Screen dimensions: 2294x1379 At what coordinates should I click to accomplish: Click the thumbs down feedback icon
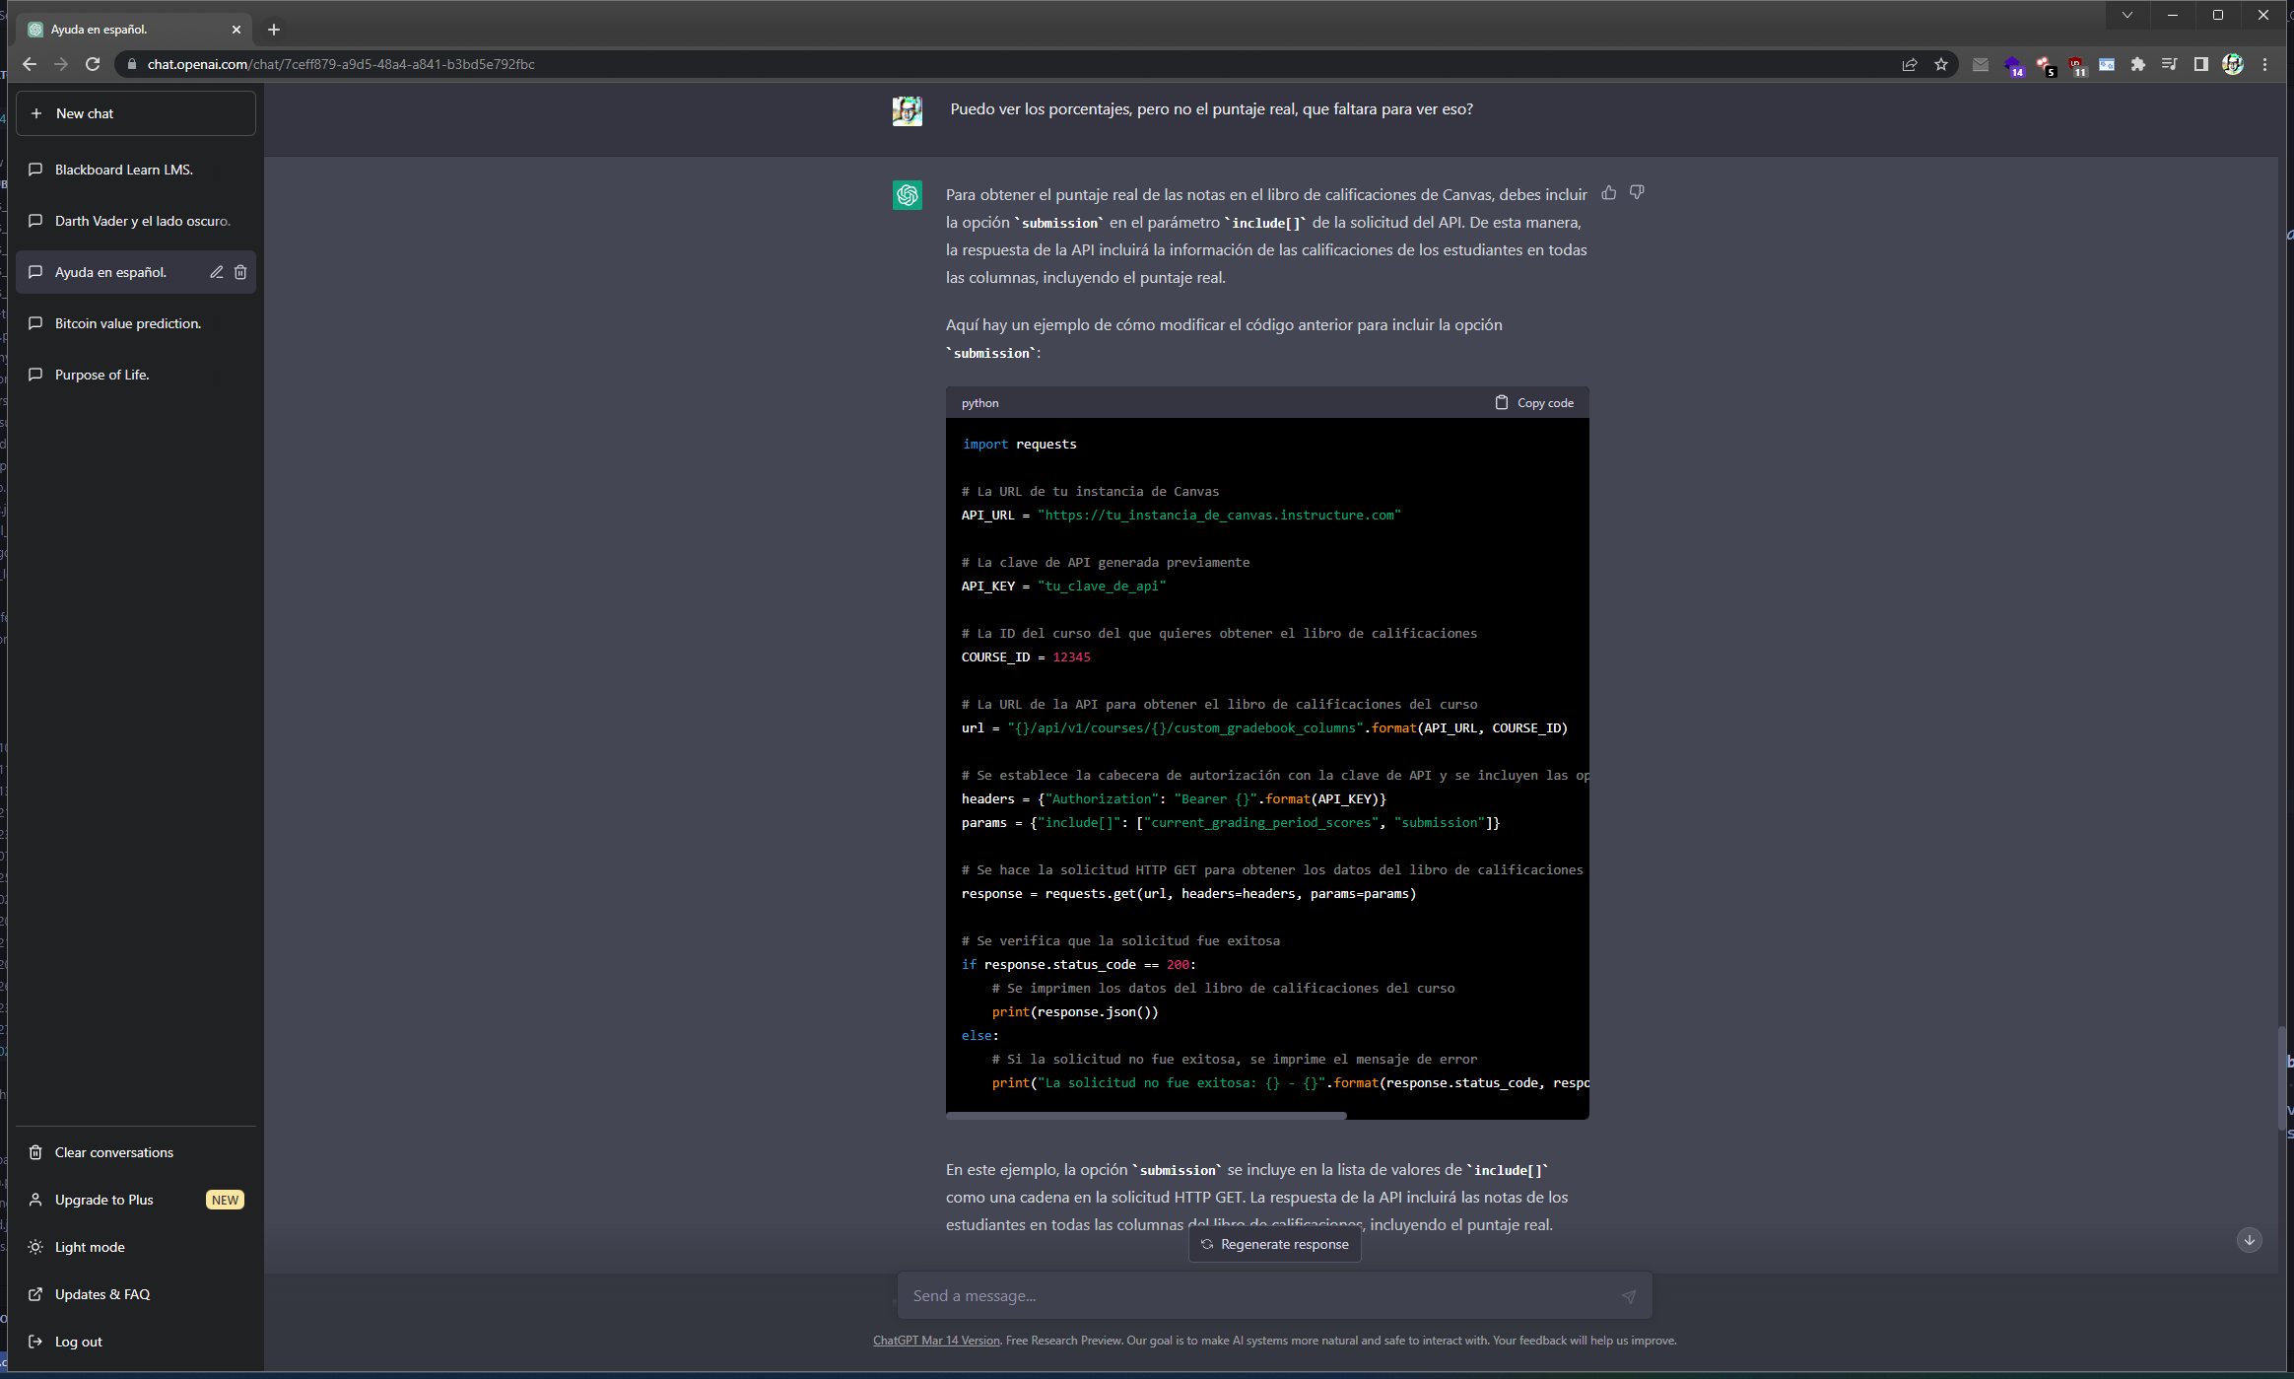pyautogui.click(x=1637, y=193)
